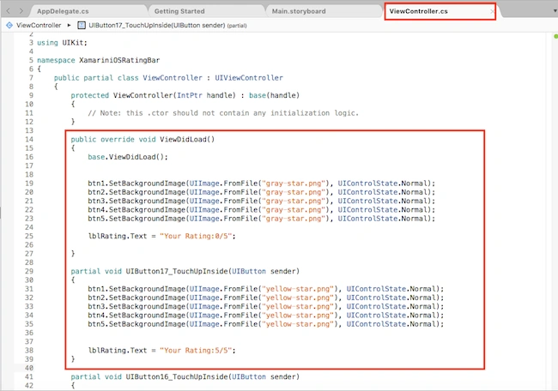Select the ViewController.cs tab
The width and height of the screenshot is (558, 391).
point(419,11)
